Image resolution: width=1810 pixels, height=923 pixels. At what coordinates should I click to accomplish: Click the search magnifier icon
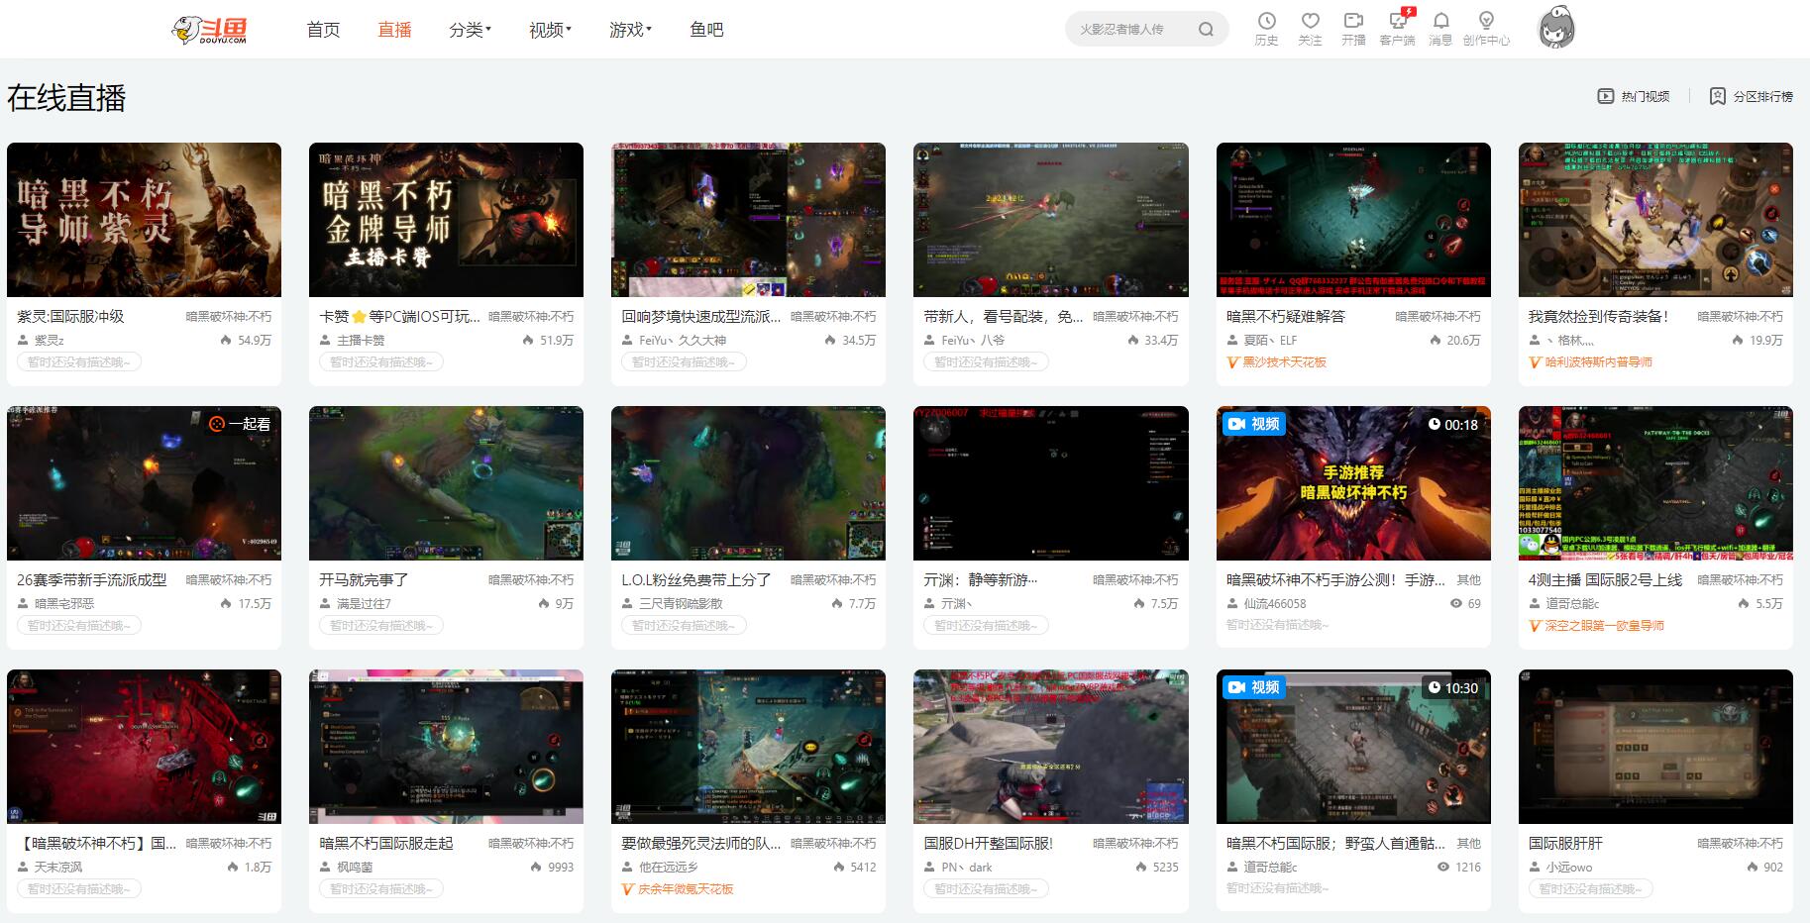(1206, 30)
